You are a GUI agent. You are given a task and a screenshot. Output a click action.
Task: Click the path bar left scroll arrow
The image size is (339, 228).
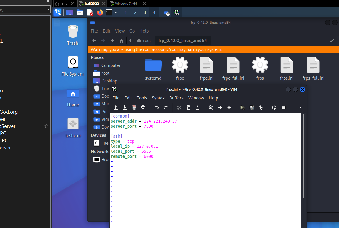130,41
